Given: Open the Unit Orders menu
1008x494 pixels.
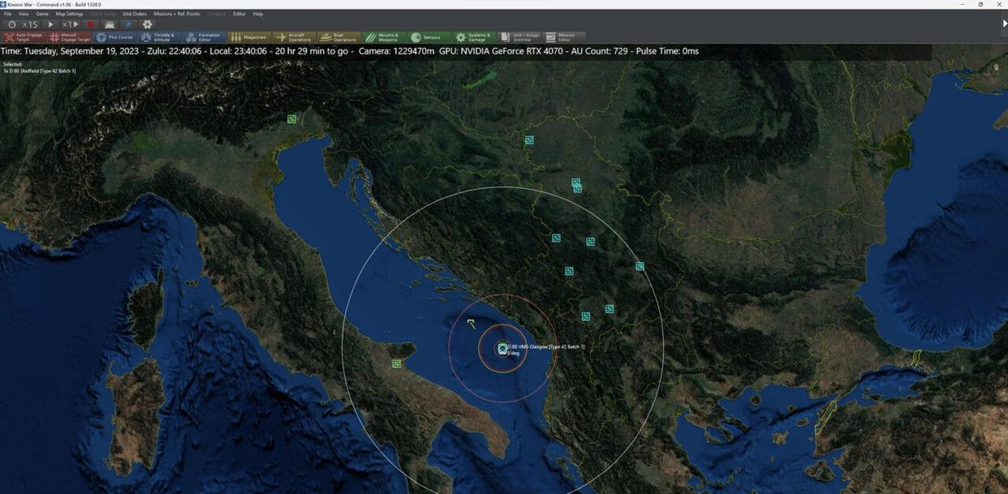Looking at the screenshot, I should point(135,14).
